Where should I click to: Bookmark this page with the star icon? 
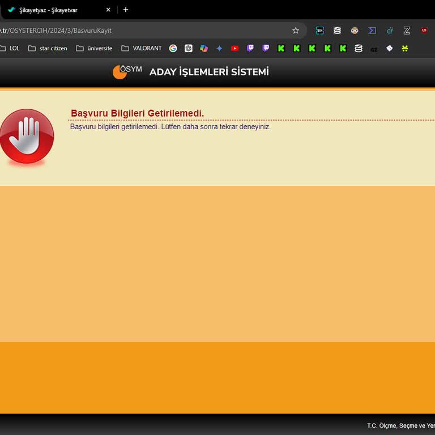pos(296,31)
